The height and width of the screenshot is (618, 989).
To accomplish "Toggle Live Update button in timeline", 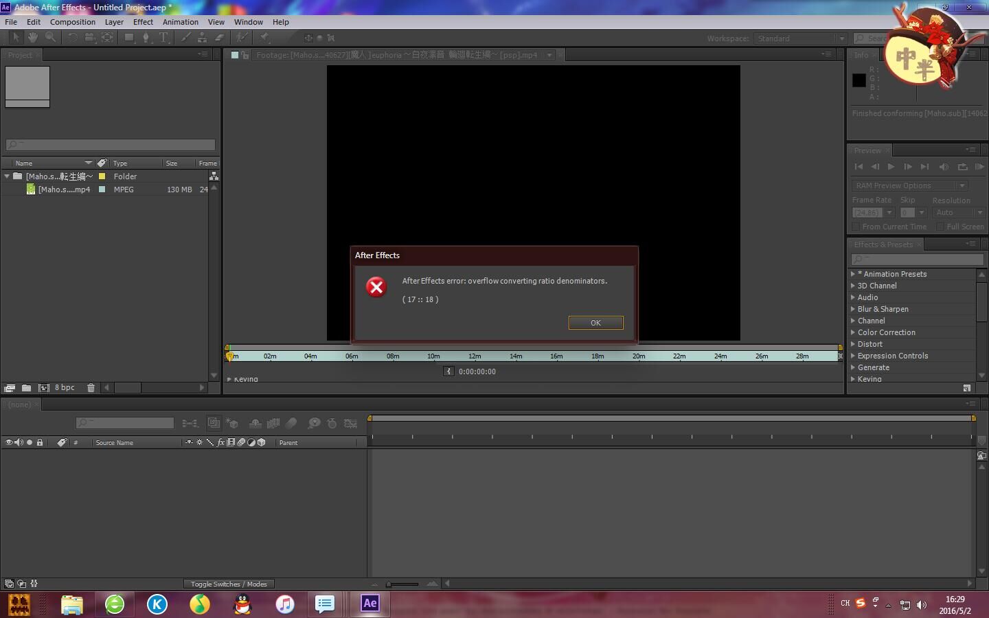I will click(x=214, y=423).
